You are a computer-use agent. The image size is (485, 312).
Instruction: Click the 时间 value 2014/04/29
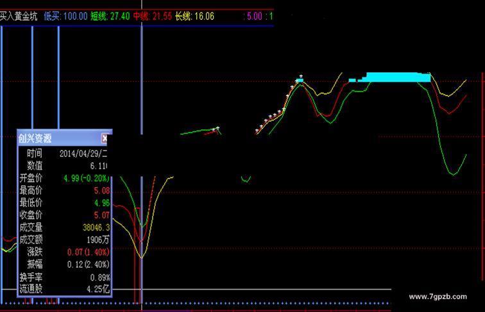[x=83, y=154]
